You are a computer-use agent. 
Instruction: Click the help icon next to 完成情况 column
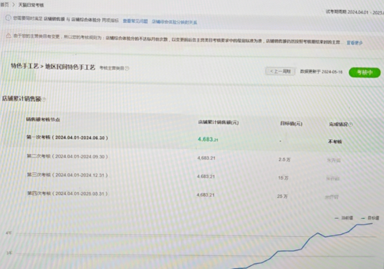tap(350, 125)
